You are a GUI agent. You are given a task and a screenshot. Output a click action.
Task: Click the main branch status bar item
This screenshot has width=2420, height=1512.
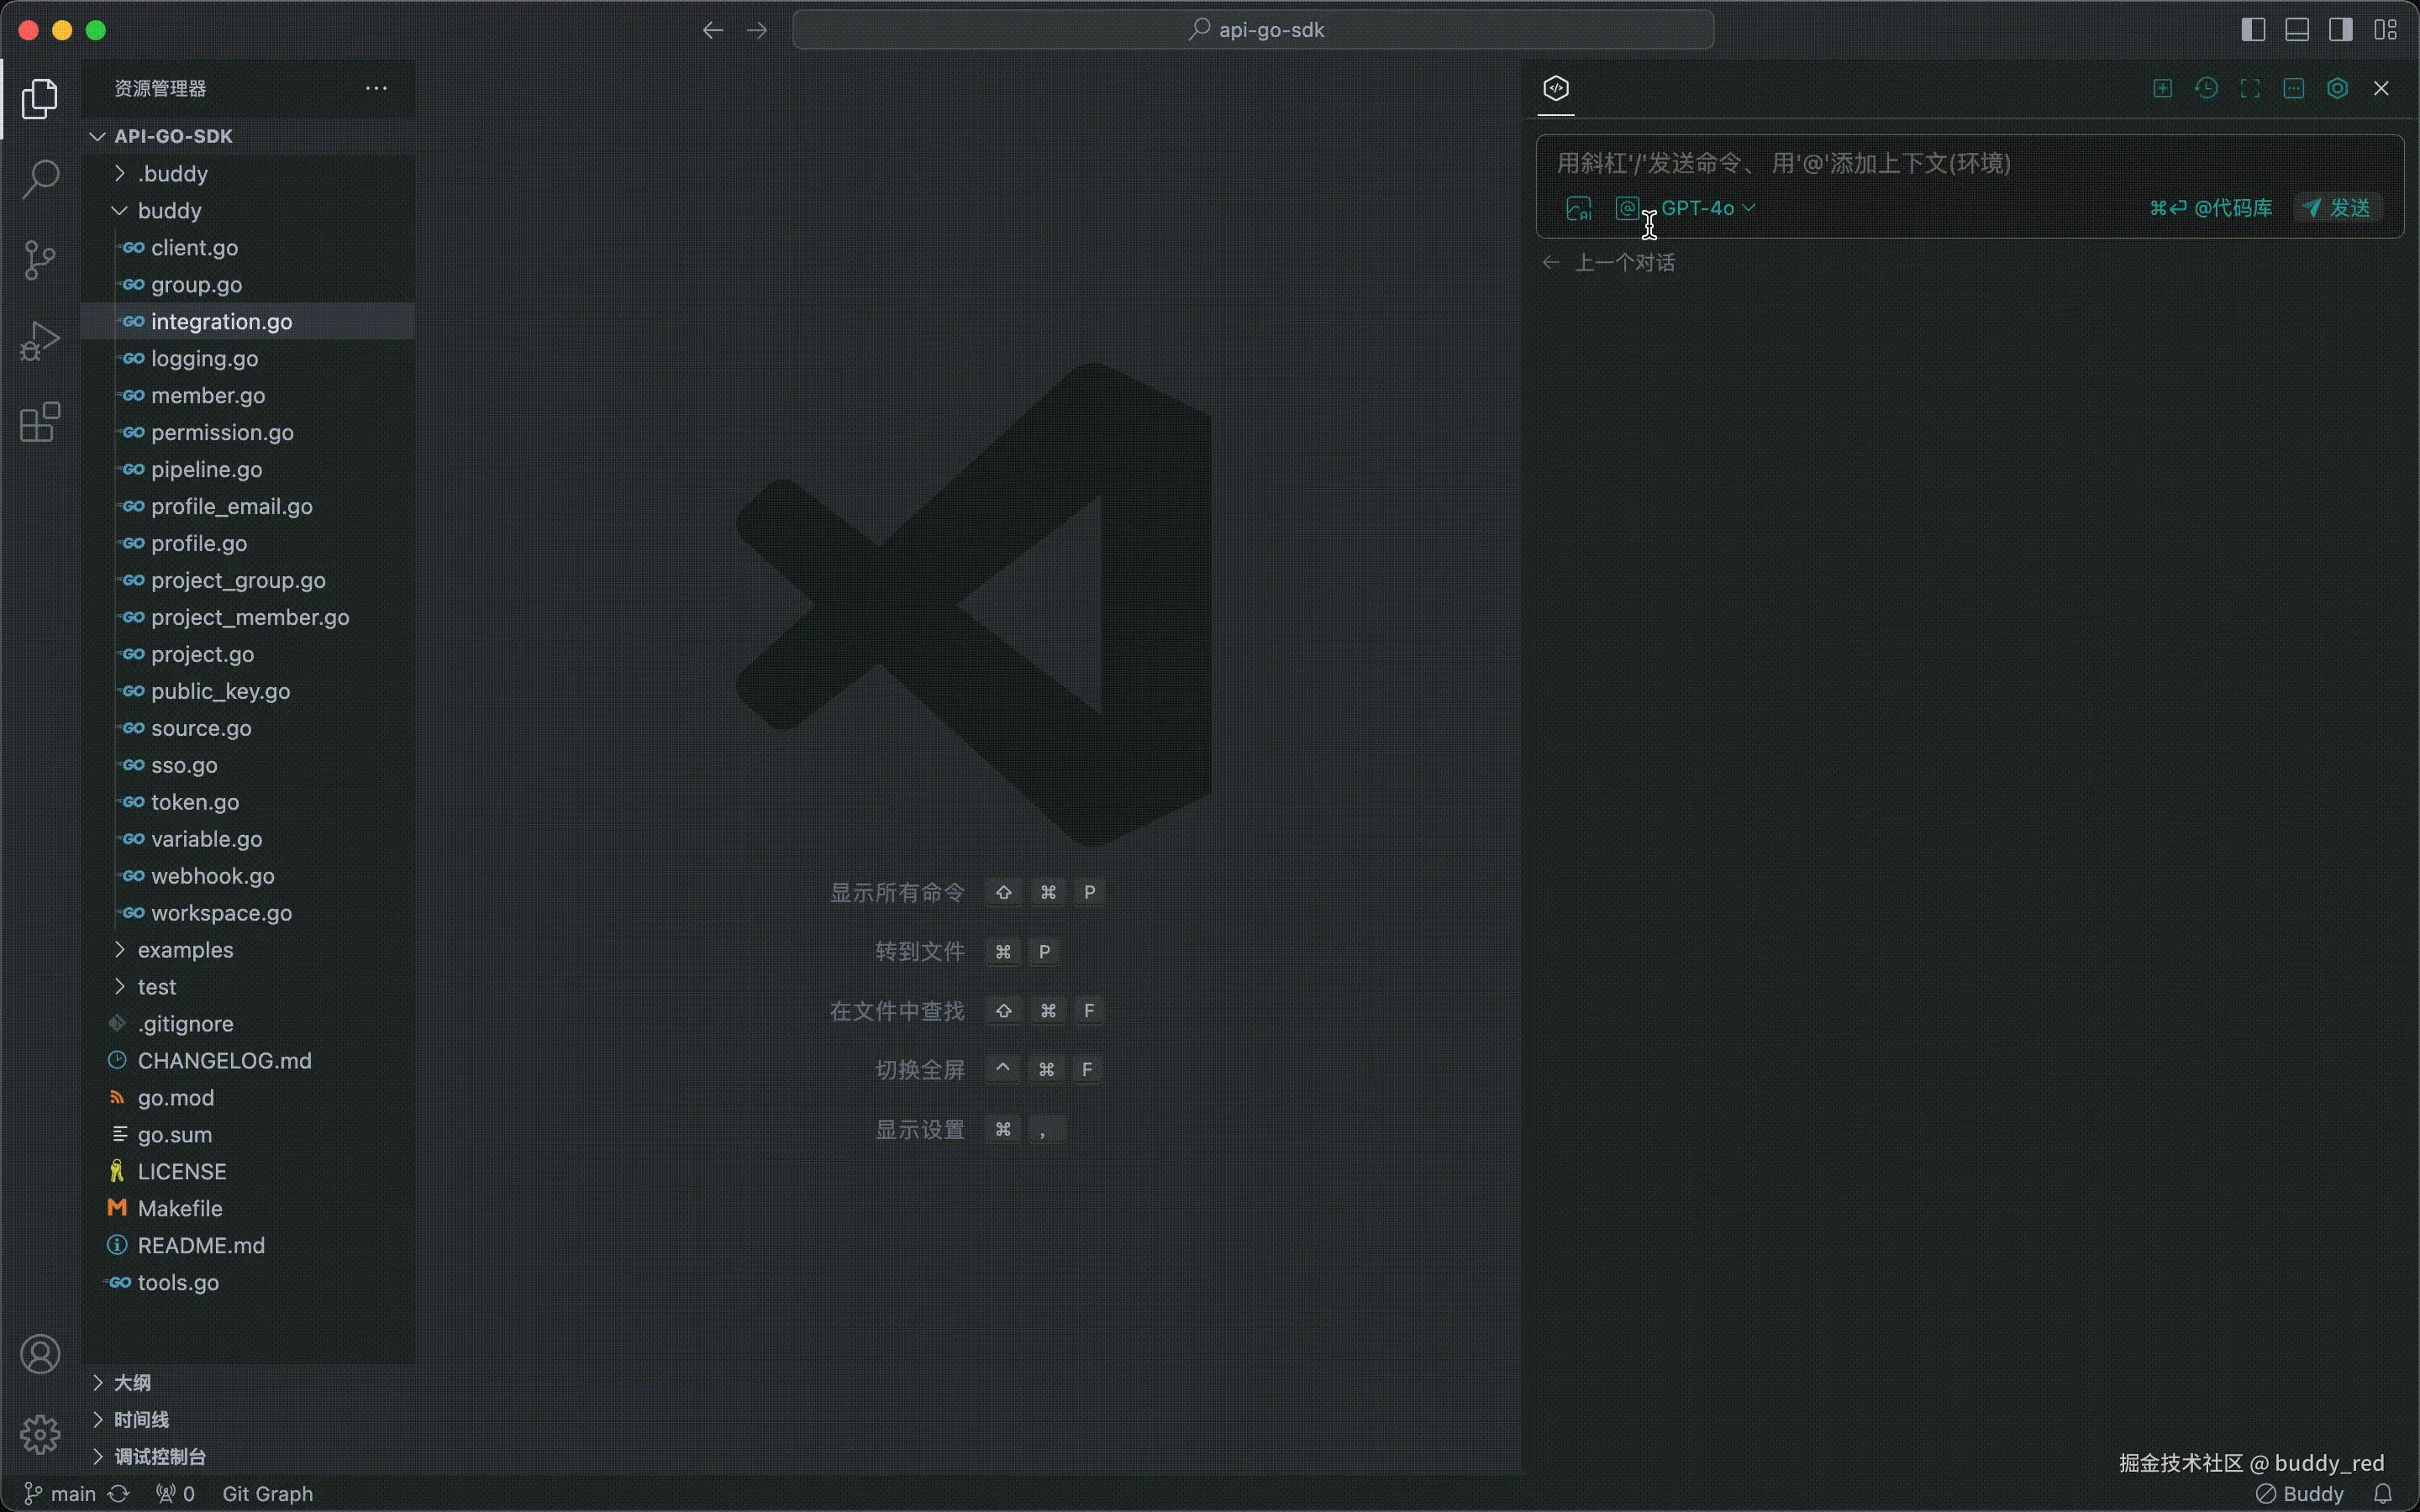click(x=59, y=1493)
